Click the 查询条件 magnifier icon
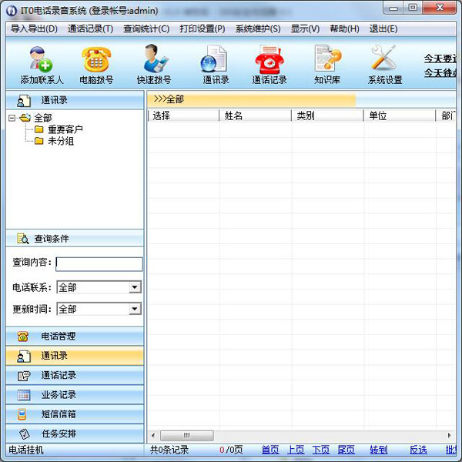 (x=22, y=239)
